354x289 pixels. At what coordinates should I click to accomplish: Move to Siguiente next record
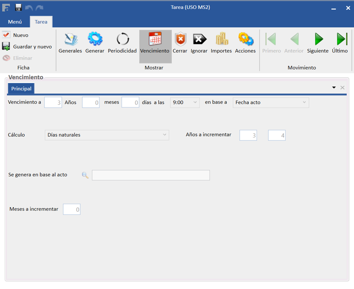(318, 43)
